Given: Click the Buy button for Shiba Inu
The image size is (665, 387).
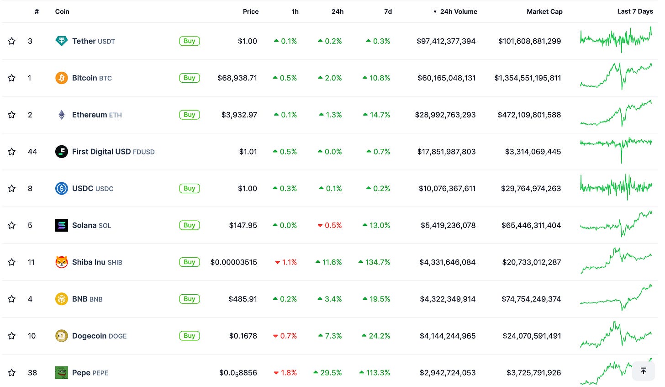Looking at the screenshot, I should click(190, 262).
